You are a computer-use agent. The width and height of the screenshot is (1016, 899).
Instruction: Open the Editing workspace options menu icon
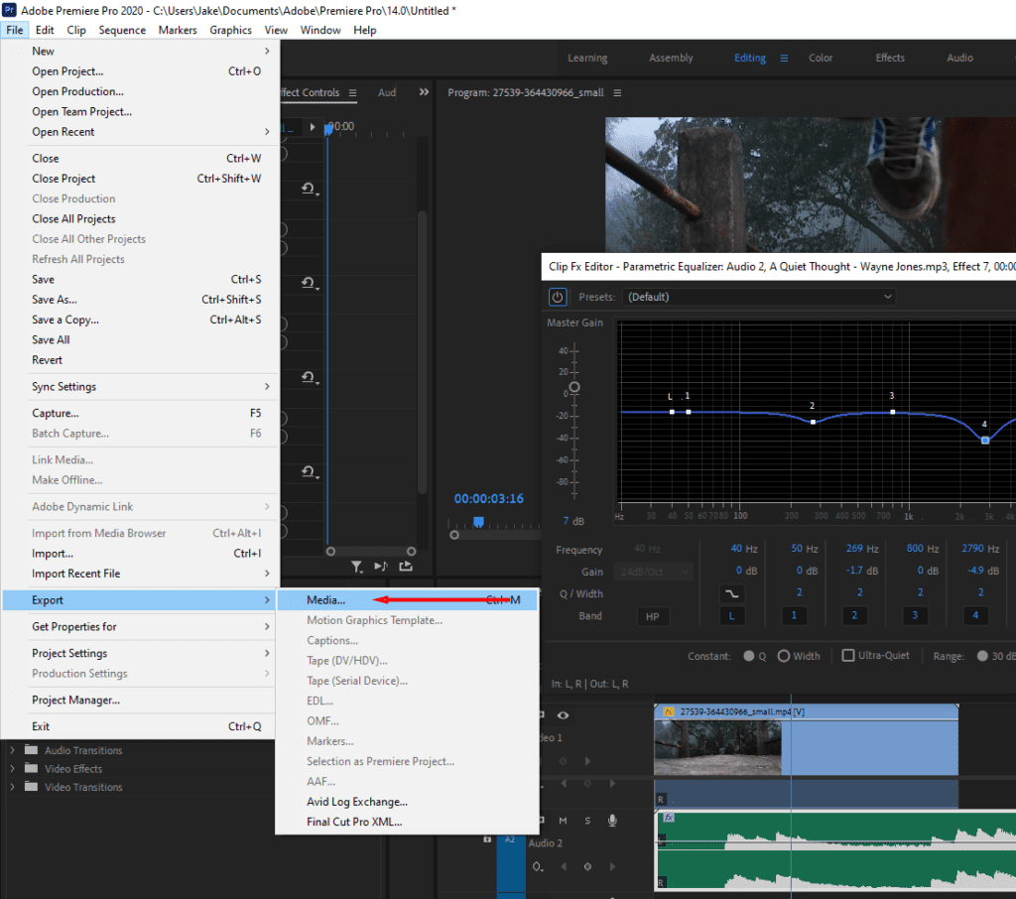click(784, 58)
